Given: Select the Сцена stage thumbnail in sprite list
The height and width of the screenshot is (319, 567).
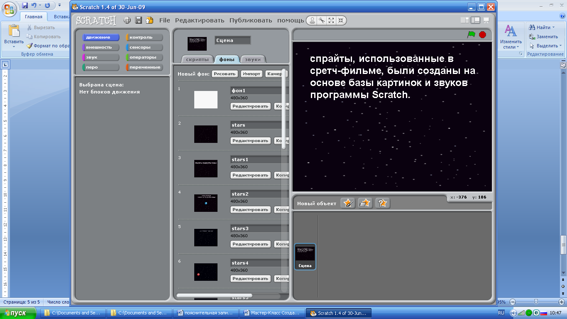Looking at the screenshot, I should [305, 256].
